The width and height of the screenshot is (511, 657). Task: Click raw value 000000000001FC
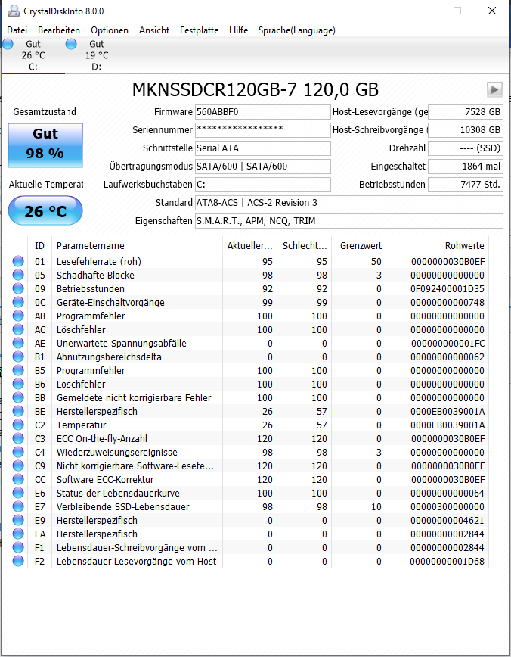[448, 343]
